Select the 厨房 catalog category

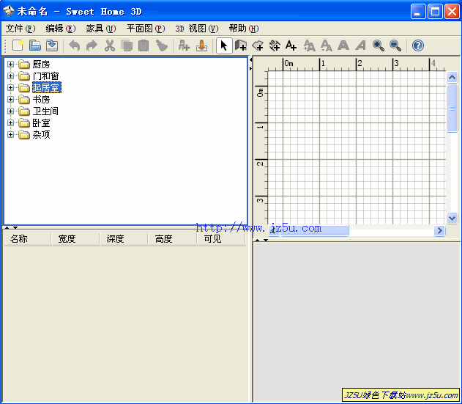(41, 64)
